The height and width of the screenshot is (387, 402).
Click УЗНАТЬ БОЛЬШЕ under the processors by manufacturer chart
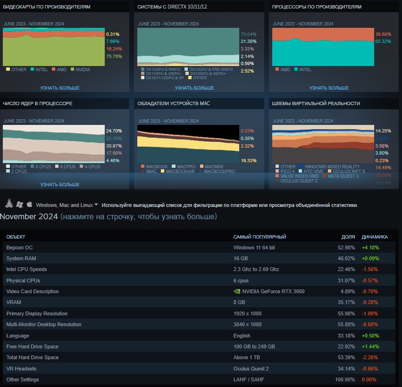tap(329, 88)
